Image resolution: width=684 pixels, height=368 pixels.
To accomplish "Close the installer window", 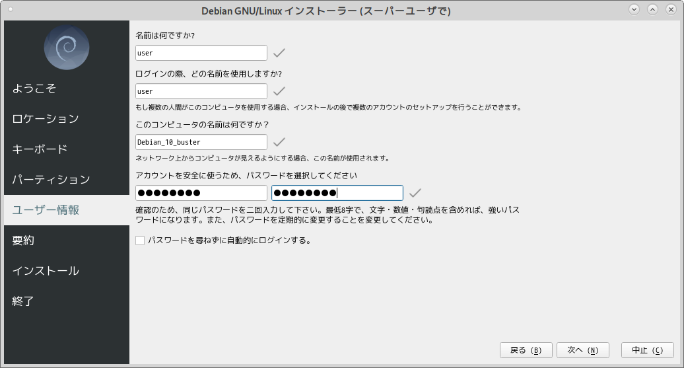I will [671, 9].
